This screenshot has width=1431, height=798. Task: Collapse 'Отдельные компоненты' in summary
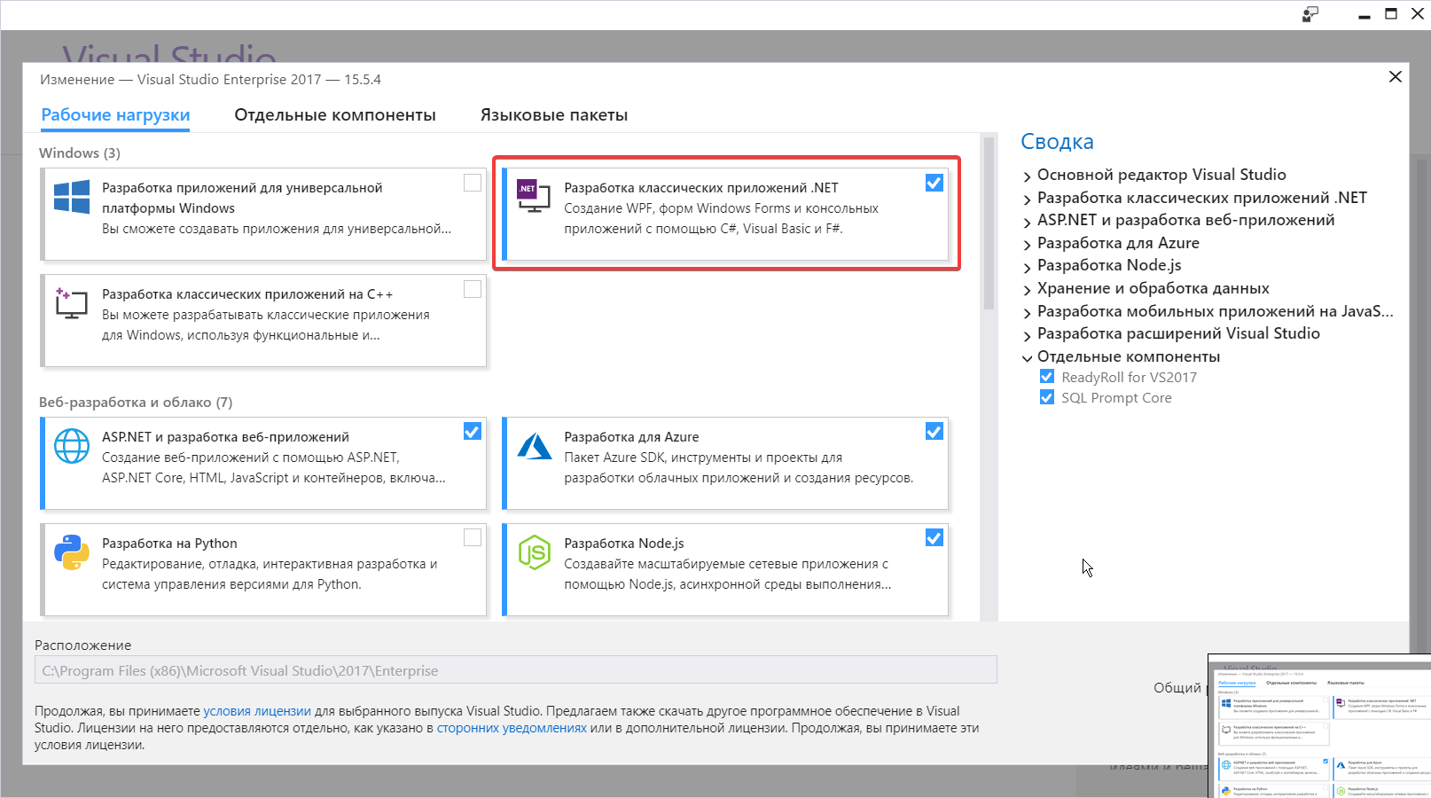click(x=1028, y=358)
